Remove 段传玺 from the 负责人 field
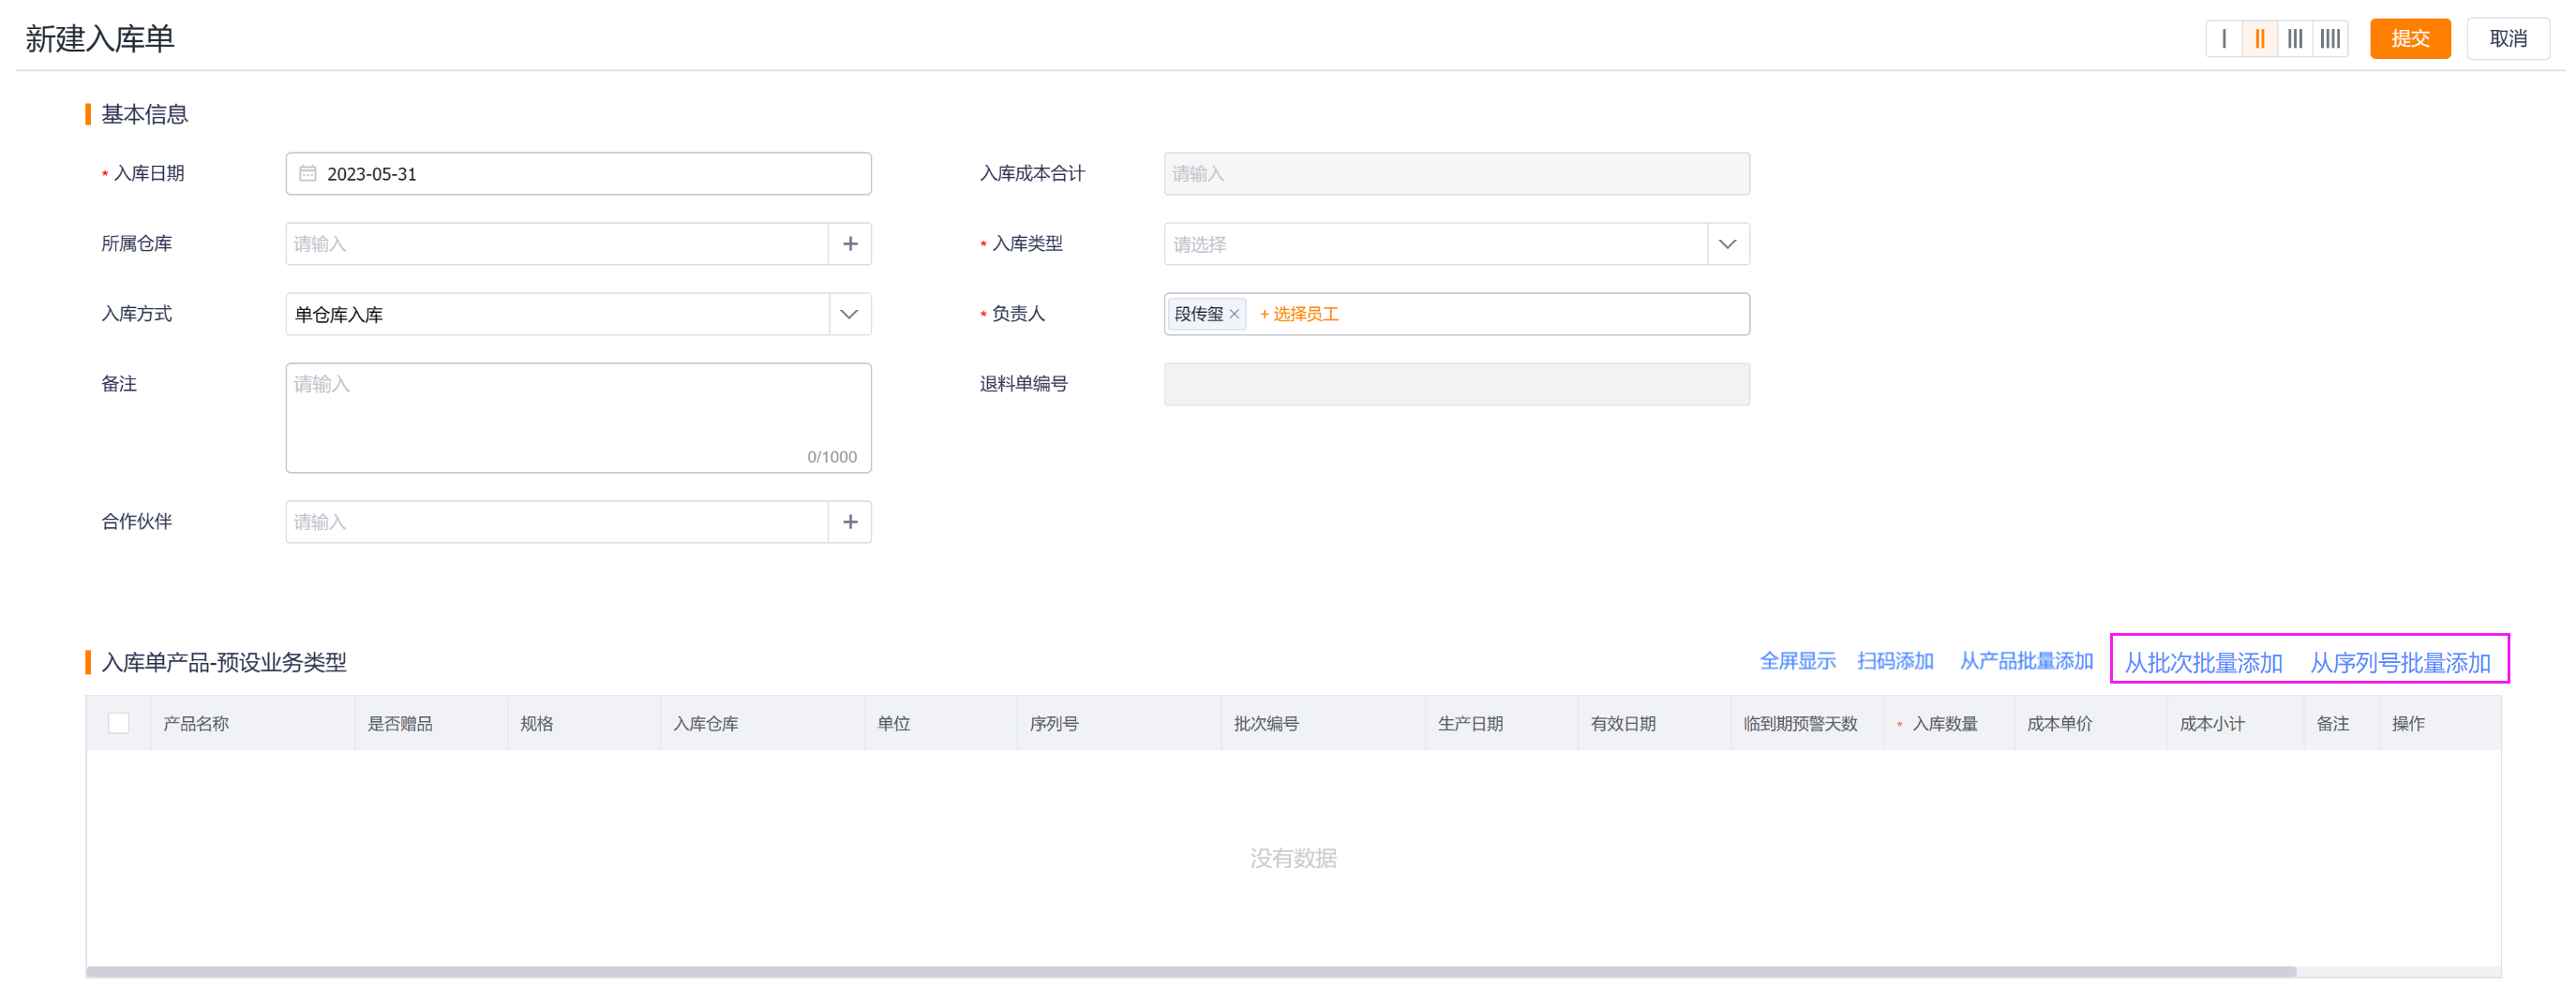Viewport: 2576px width, 987px height. pyautogui.click(x=1236, y=314)
